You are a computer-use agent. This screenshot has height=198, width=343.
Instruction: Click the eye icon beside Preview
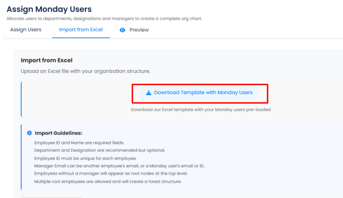click(122, 30)
